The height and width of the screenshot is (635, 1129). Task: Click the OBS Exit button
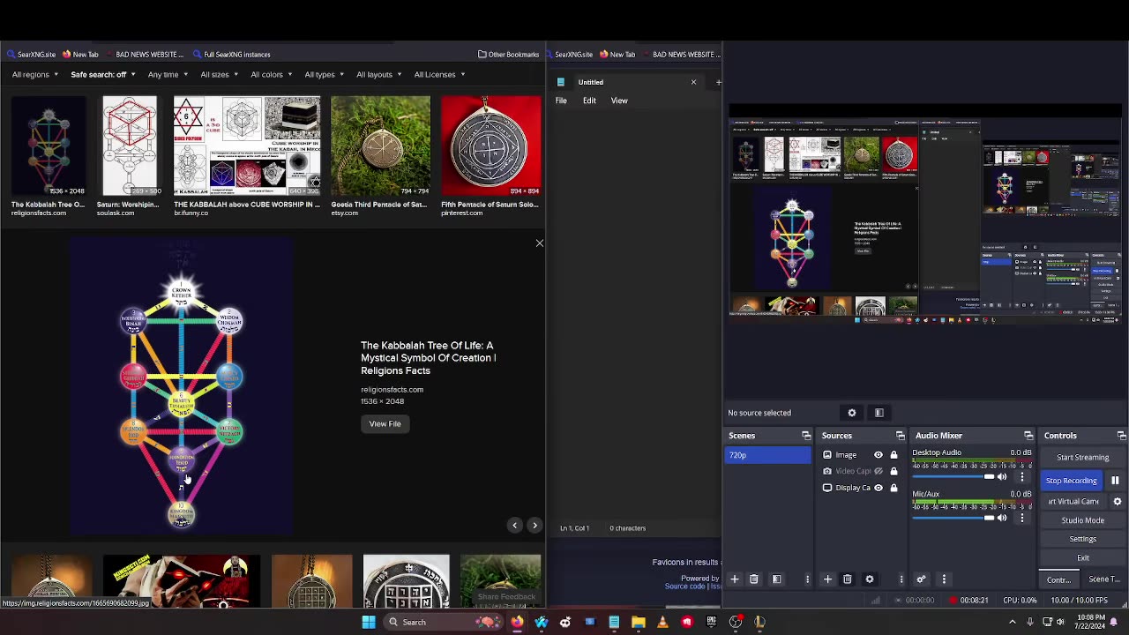tap(1082, 558)
